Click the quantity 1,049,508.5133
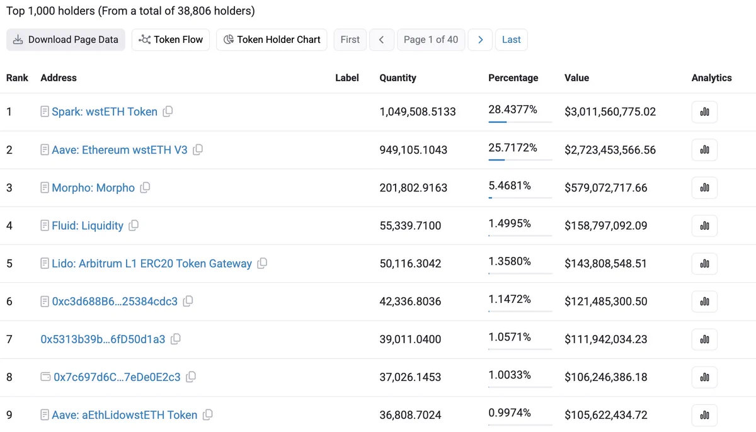Screen dimensions: 756x432 pos(418,112)
